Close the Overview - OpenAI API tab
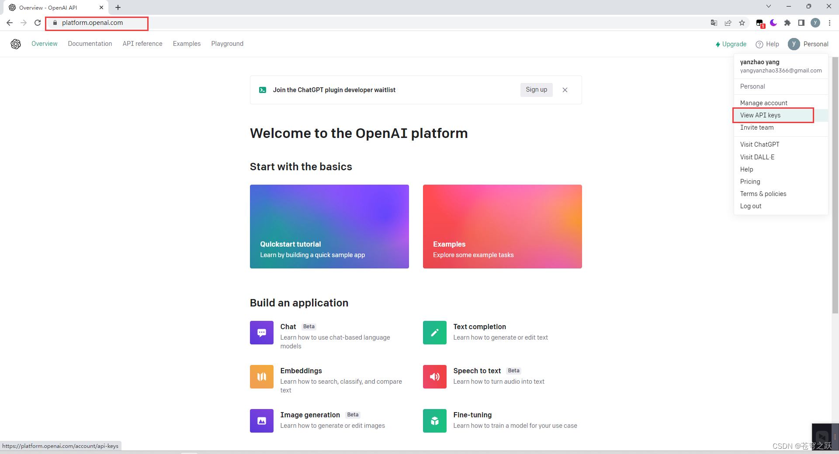839x454 pixels. (101, 7)
